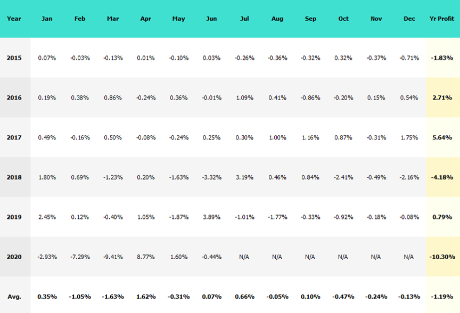Click the Jul column header
Screen dimensions: 460x313
point(244,19)
